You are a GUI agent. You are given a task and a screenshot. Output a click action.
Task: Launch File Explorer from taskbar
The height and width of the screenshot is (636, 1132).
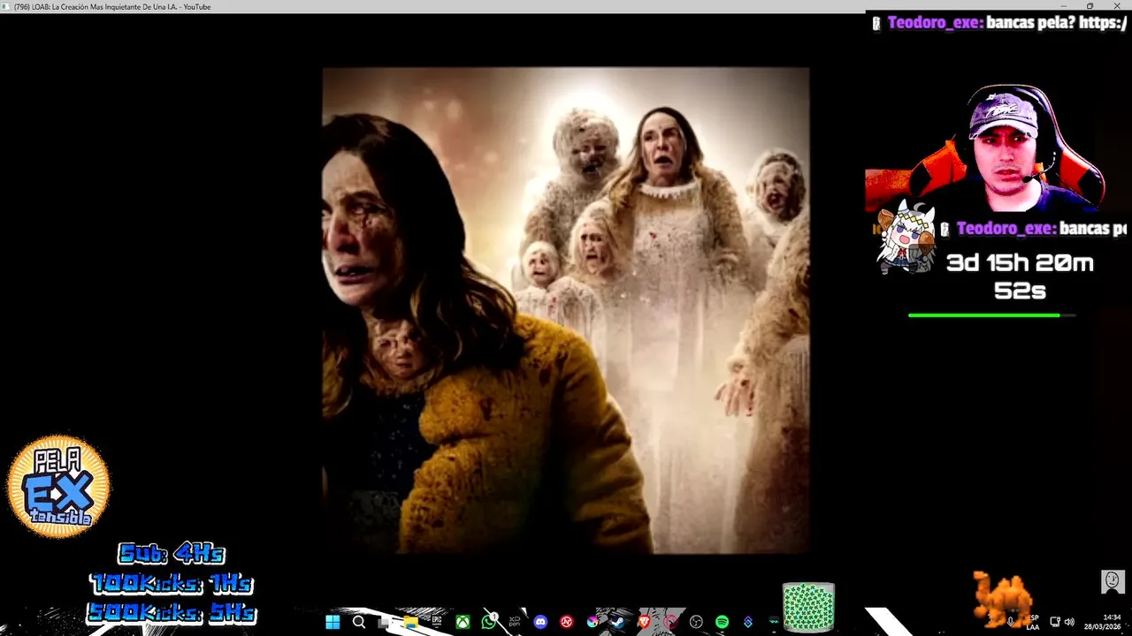410,622
